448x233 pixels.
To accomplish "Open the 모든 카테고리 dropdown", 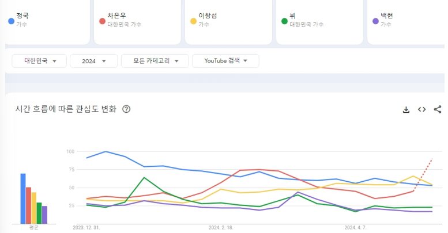I will [x=155, y=60].
